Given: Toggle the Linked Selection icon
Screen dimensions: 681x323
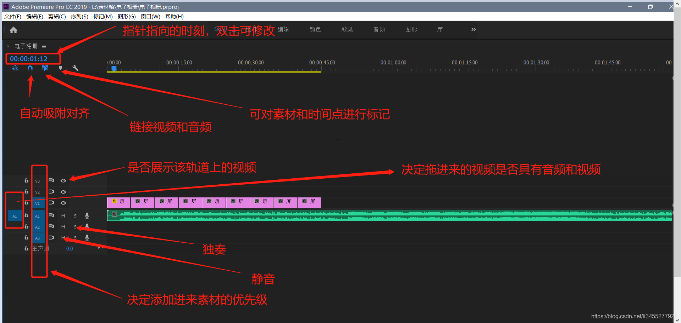Looking at the screenshot, I should pos(45,68).
